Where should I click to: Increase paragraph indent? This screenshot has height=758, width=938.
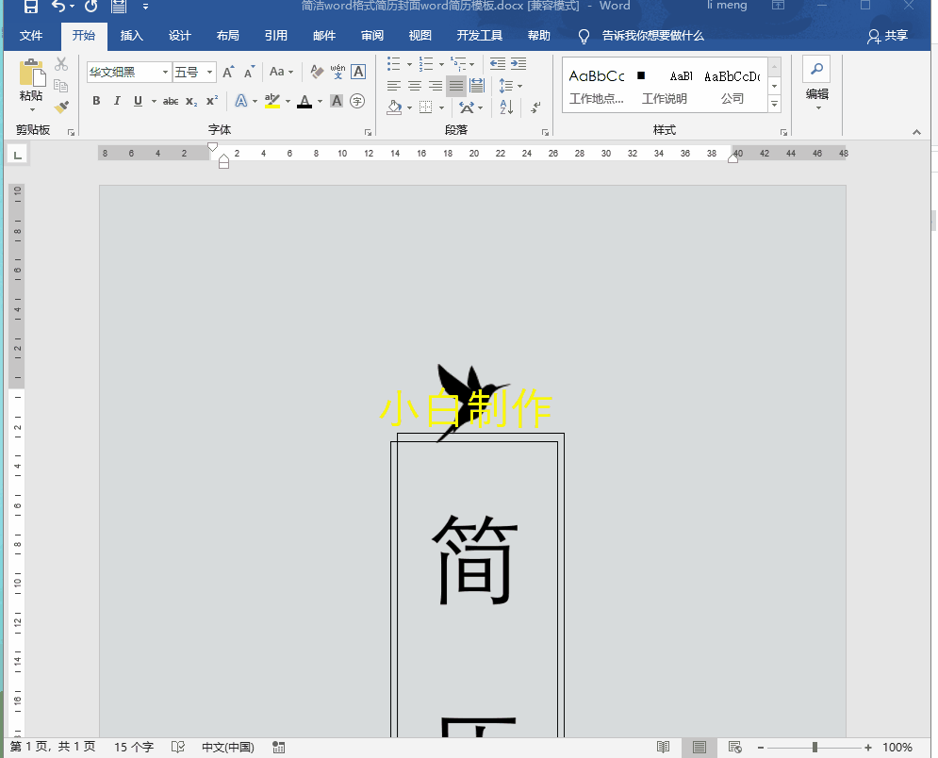tap(518, 64)
